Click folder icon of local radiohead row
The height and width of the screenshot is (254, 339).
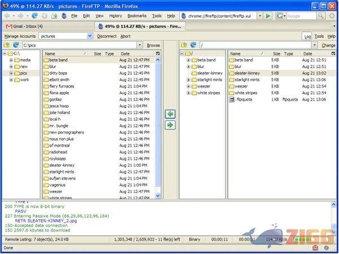(46, 152)
